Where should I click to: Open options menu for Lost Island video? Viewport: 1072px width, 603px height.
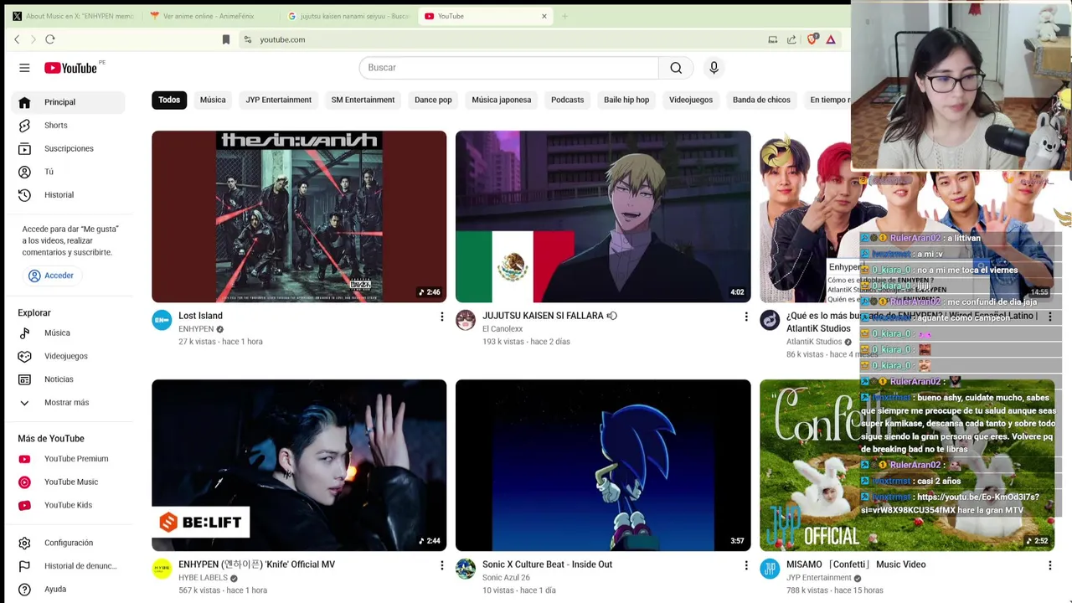[x=442, y=317]
